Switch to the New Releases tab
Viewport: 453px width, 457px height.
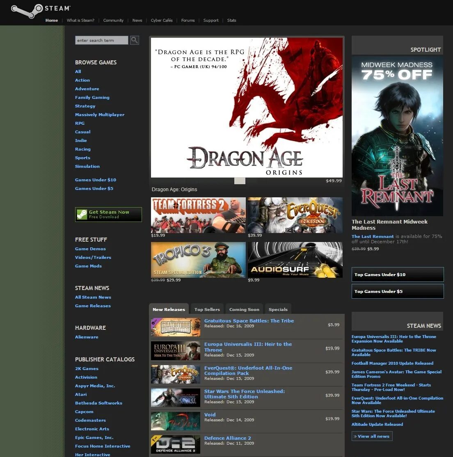pyautogui.click(x=169, y=309)
